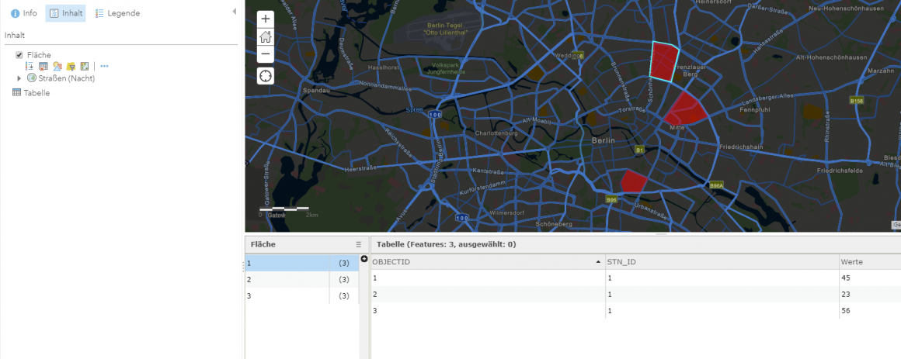Switch to the Inhalt tab
The width and height of the screenshot is (901, 359).
click(x=65, y=13)
